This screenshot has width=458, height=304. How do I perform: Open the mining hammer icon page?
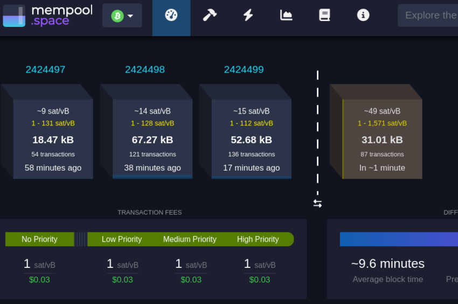[210, 16]
